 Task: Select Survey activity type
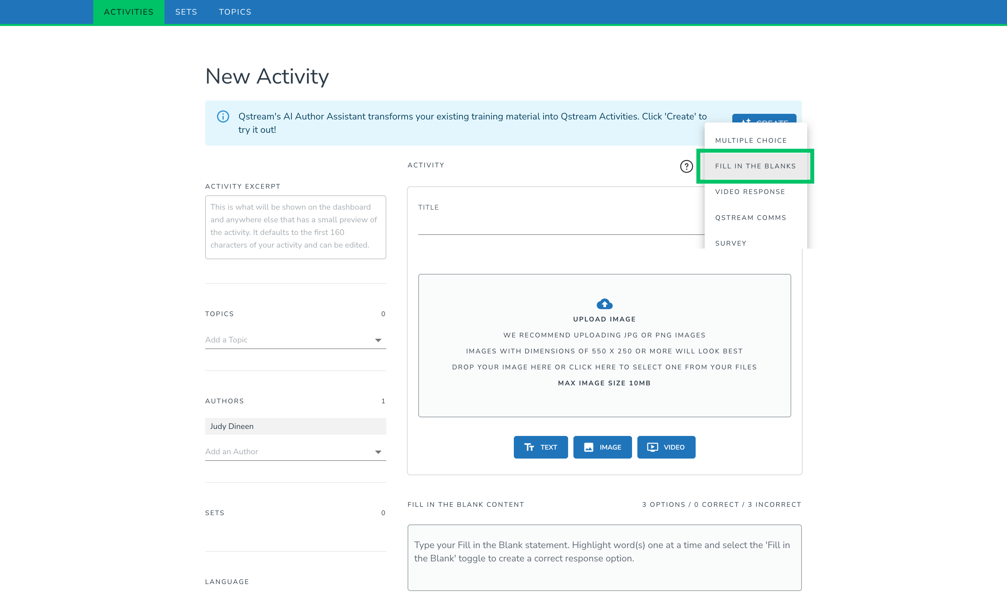756,243
